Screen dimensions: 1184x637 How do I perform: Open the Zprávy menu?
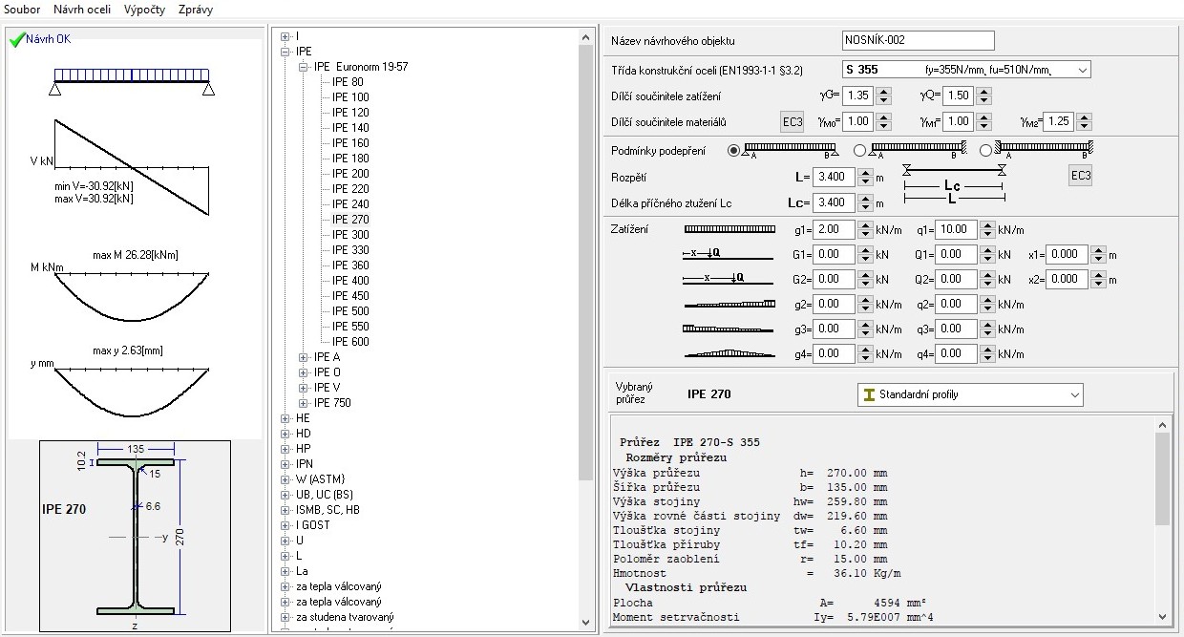coord(196,10)
